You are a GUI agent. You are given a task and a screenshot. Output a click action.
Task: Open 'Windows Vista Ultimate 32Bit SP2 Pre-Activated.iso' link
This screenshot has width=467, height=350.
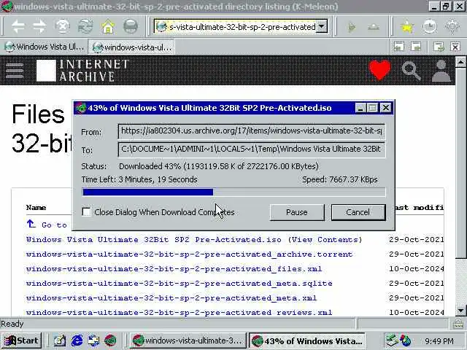[154, 240]
